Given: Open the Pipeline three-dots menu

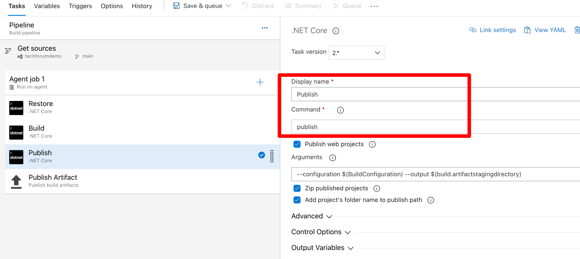Looking at the screenshot, I should [265, 28].
